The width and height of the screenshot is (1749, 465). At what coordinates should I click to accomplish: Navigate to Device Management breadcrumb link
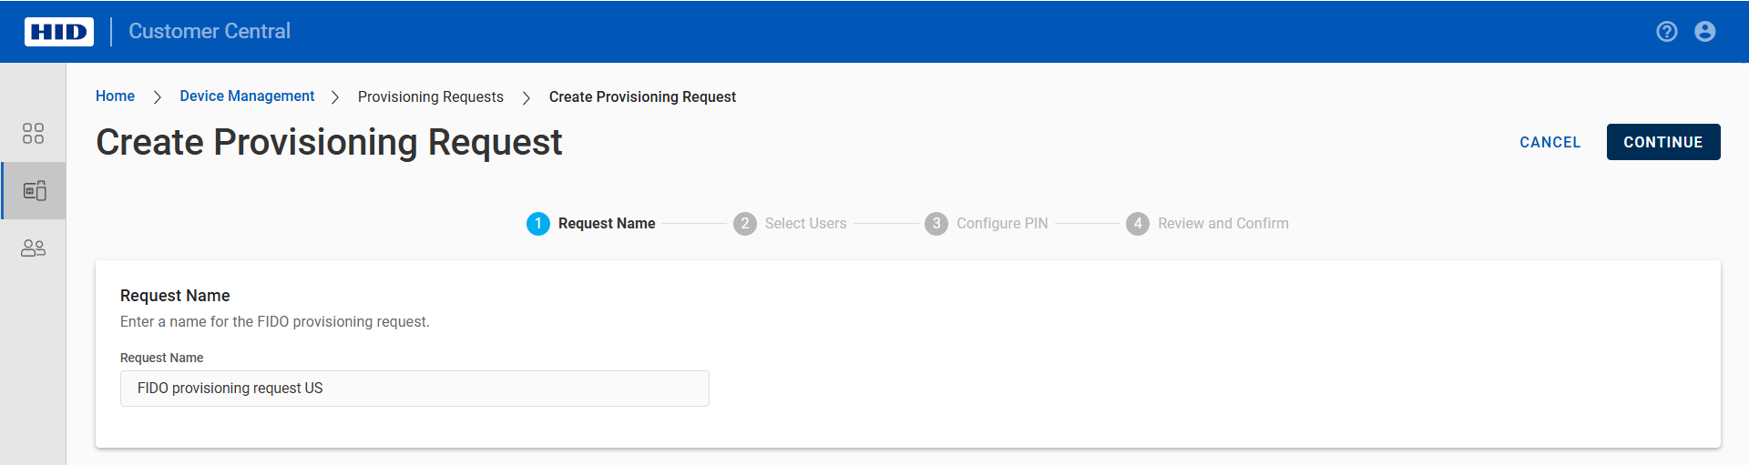click(247, 96)
